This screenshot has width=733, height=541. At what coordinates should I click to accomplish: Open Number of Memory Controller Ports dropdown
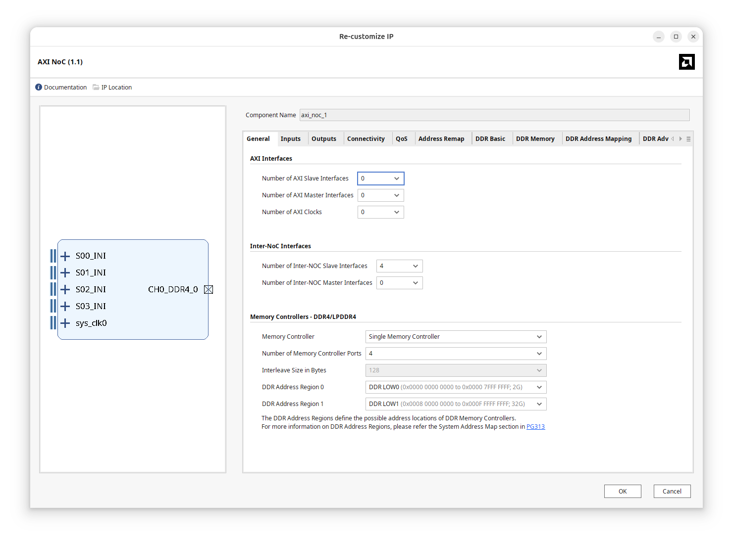pyautogui.click(x=456, y=354)
